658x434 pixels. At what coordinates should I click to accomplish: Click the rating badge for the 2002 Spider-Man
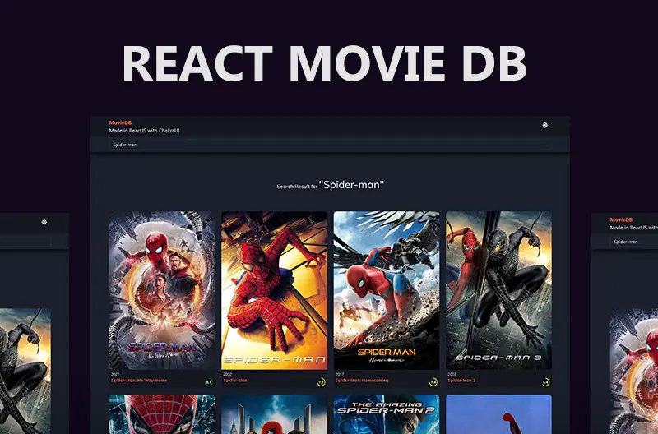point(321,382)
